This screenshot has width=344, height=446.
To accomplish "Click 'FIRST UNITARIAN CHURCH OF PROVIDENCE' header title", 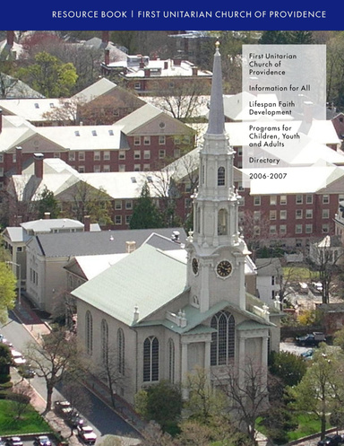I will 232,14.
